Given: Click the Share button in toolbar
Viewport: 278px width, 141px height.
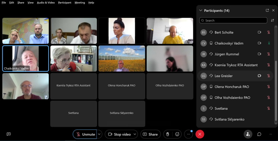Looking at the screenshot, I should (x=151, y=134).
